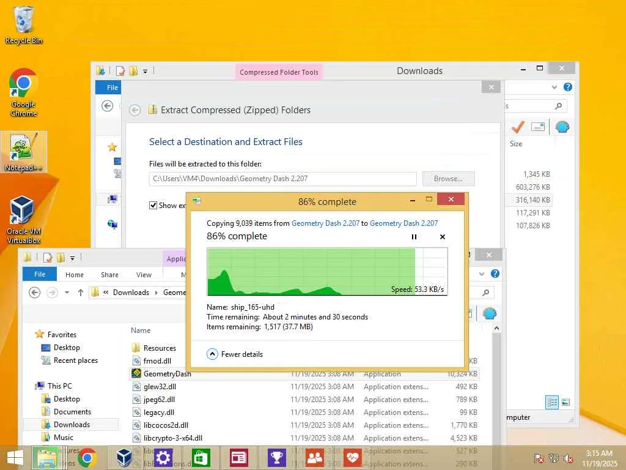Expand the ribbon in Geometry Dash window
This screenshot has width=626, height=470.
click(x=482, y=274)
